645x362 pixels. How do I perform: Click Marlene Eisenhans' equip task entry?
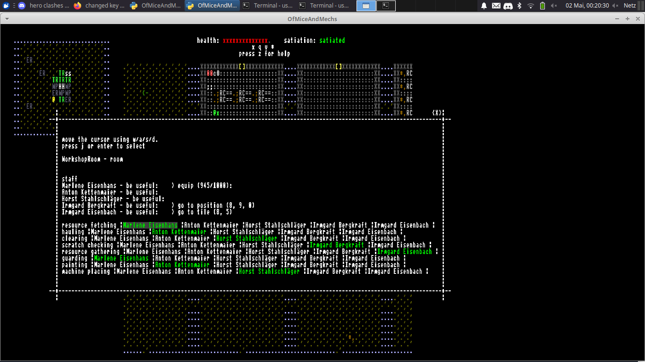pos(202,186)
